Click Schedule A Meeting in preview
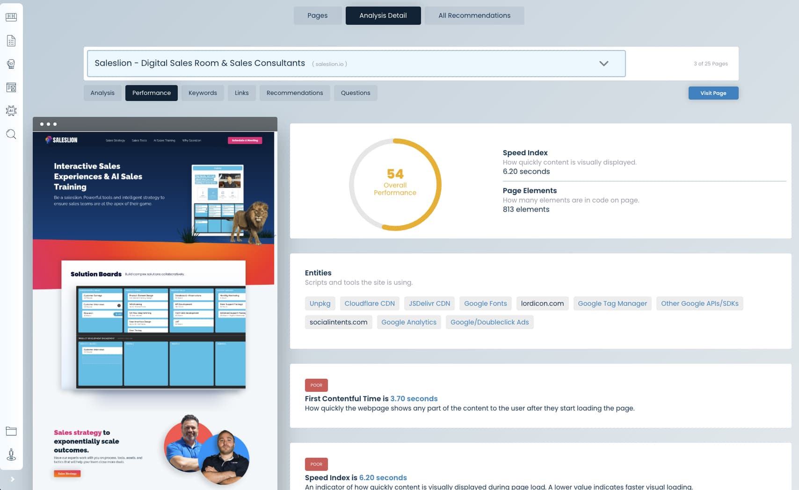 (x=245, y=140)
